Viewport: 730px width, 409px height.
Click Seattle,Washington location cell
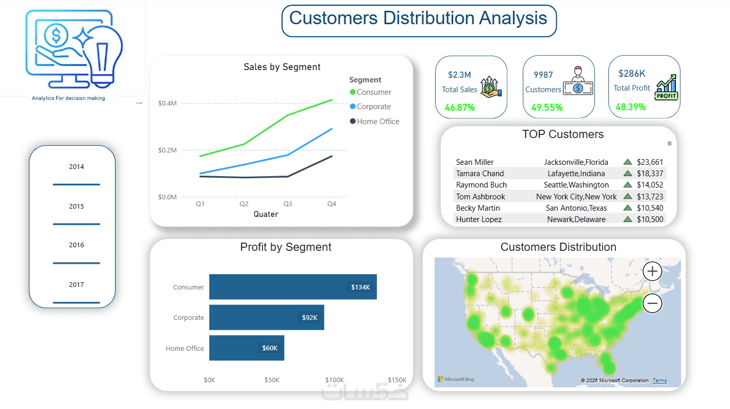(576, 185)
